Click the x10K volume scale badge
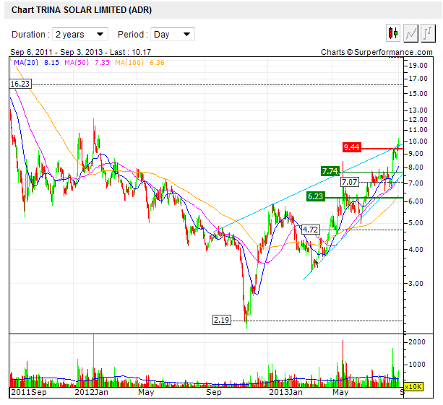Viewport: 443px width, 405px height. [413, 387]
